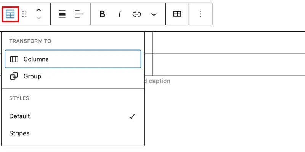Open the three-dot Options menu
The image size is (305, 152).
[x=201, y=14]
